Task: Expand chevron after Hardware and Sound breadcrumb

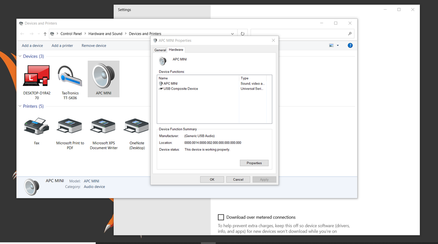Action: [126, 34]
